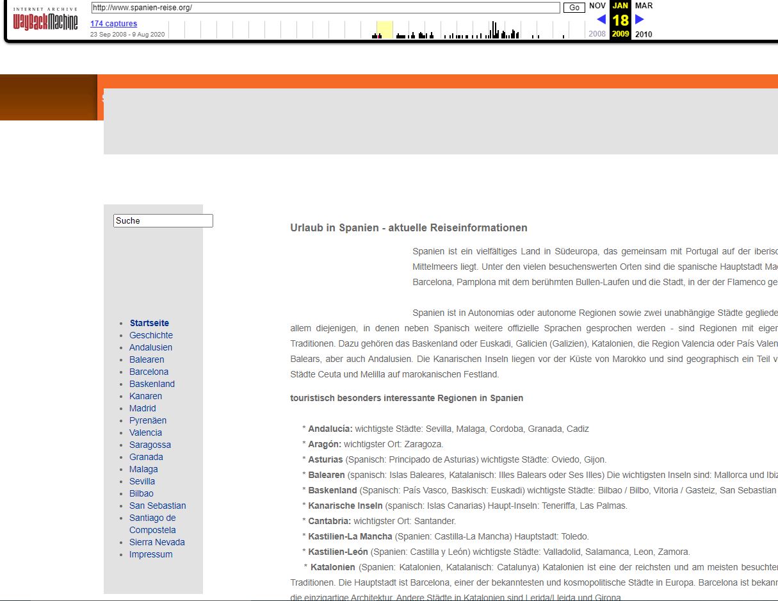Image resolution: width=778 pixels, height=601 pixels.
Task: Open the Impressum link
Action: [150, 554]
